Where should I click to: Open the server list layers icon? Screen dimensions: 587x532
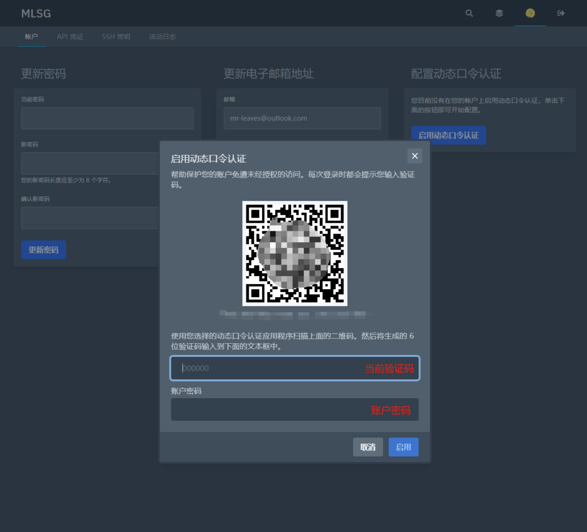click(499, 13)
